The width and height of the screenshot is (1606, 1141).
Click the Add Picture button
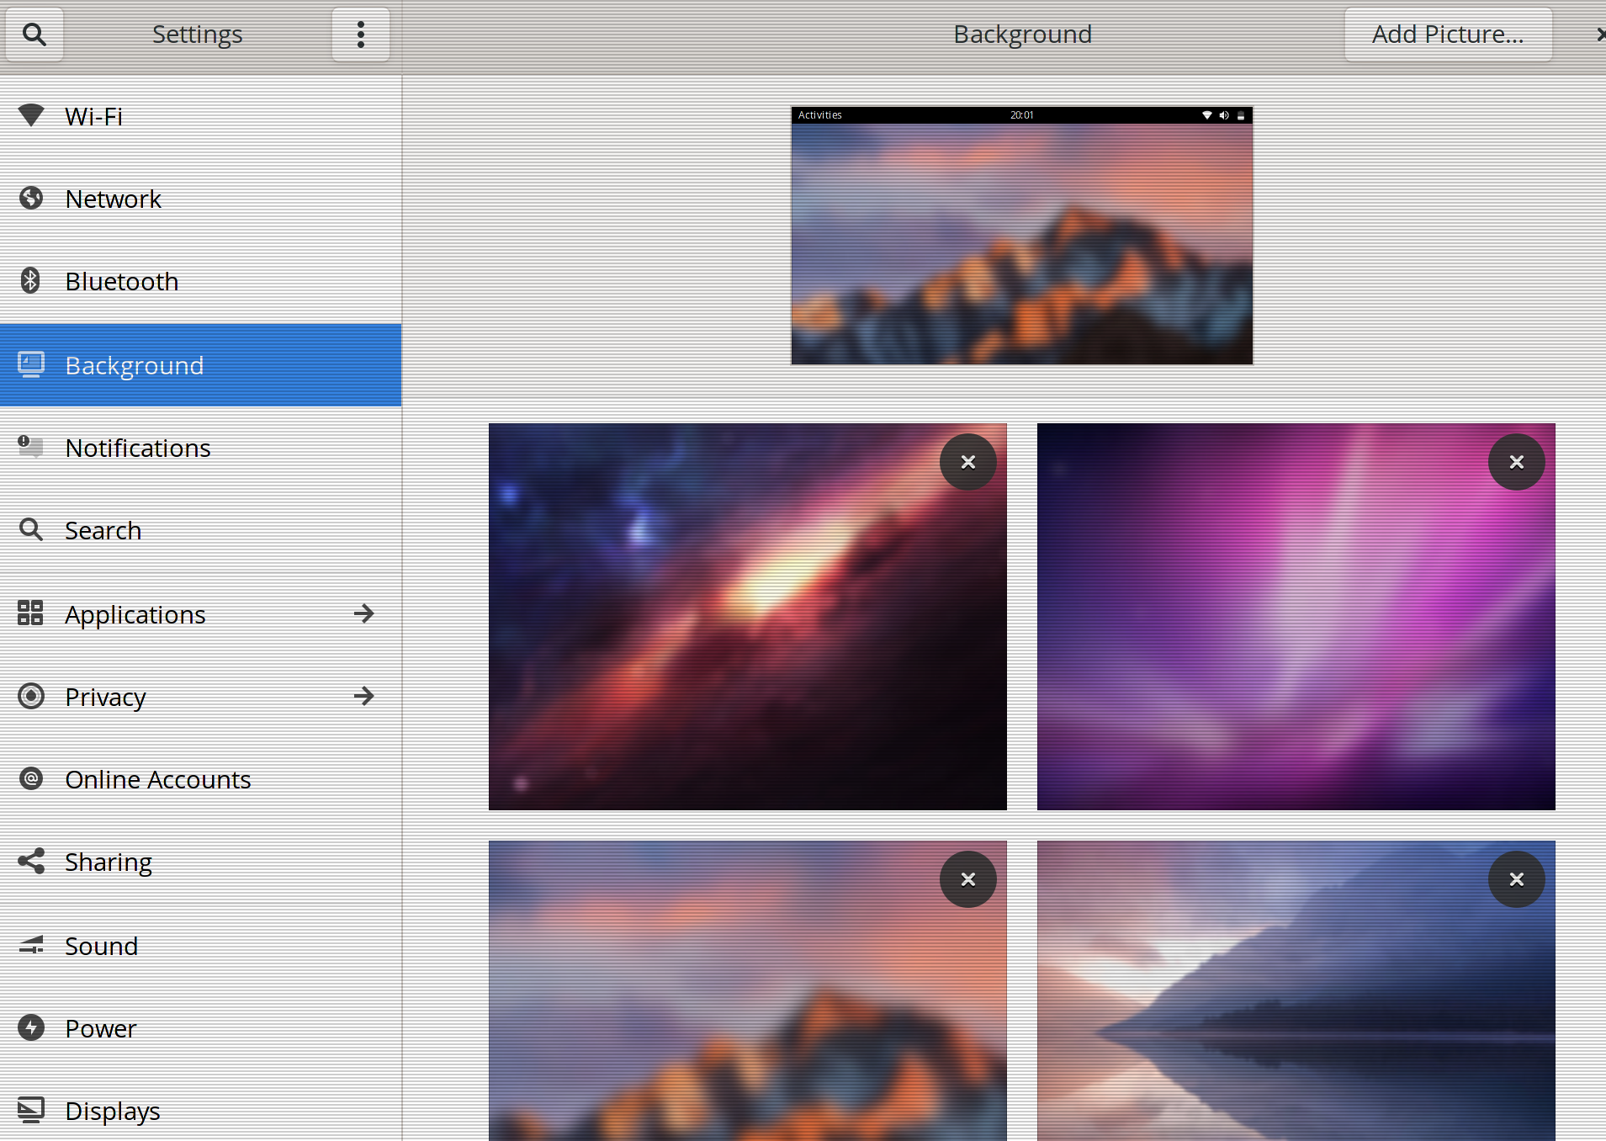point(1448,34)
